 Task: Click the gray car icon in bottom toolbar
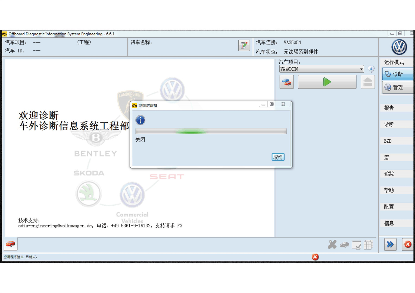tap(344, 245)
